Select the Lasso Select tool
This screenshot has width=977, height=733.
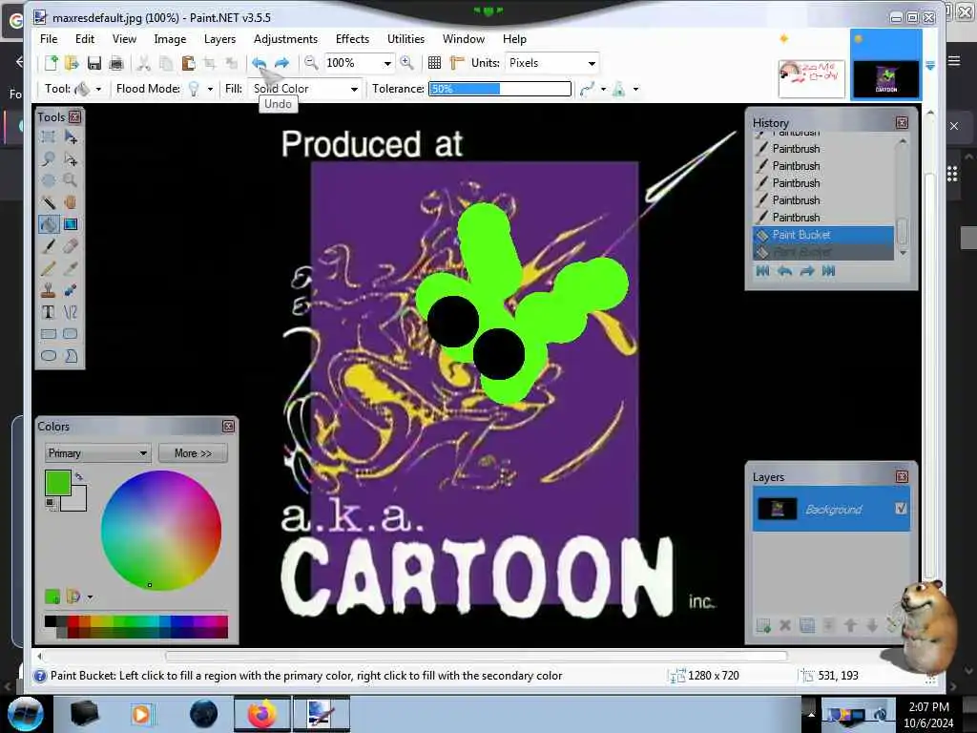point(48,159)
